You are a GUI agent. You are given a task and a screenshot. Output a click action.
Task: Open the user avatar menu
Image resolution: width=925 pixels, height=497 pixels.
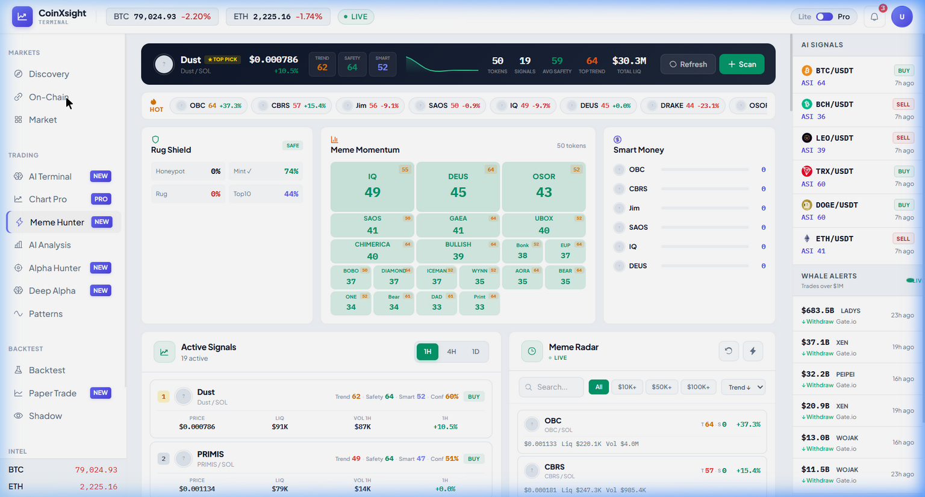[x=902, y=17]
